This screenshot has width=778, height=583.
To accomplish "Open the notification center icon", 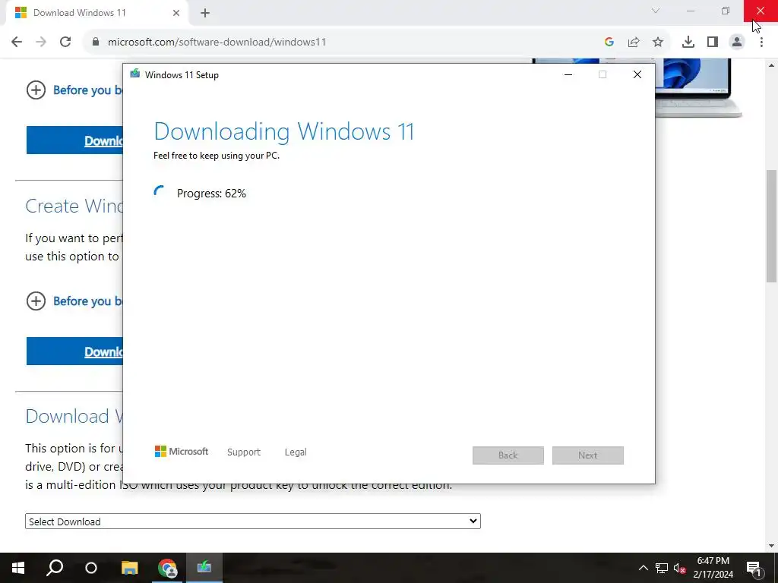I will point(754,568).
